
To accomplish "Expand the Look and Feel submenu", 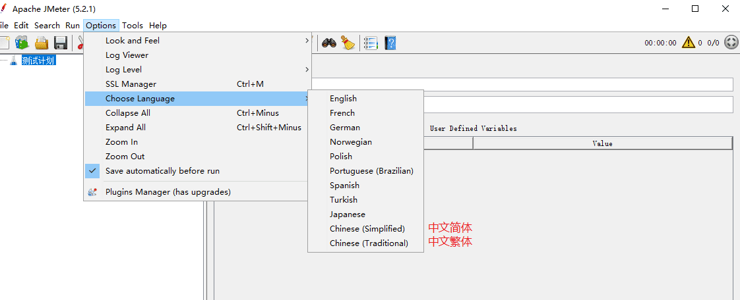I will pos(197,41).
